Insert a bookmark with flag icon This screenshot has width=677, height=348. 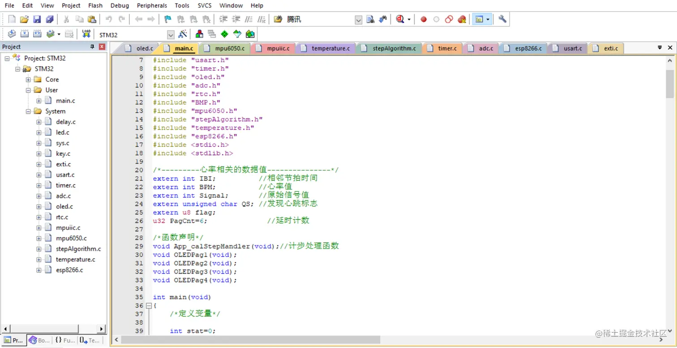coord(168,19)
